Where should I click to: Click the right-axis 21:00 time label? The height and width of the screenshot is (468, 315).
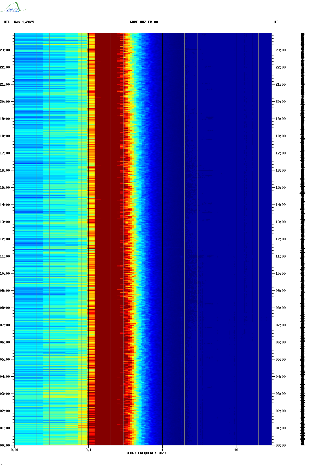pos(281,84)
